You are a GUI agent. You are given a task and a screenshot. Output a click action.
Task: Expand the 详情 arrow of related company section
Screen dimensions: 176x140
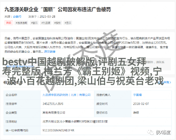[165, 82]
